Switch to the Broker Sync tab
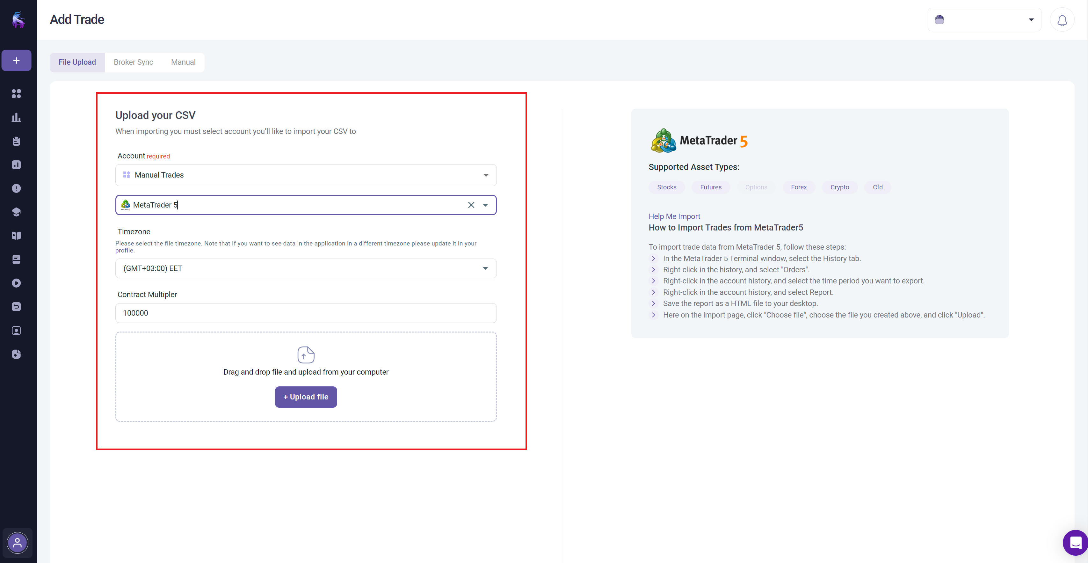 point(134,62)
